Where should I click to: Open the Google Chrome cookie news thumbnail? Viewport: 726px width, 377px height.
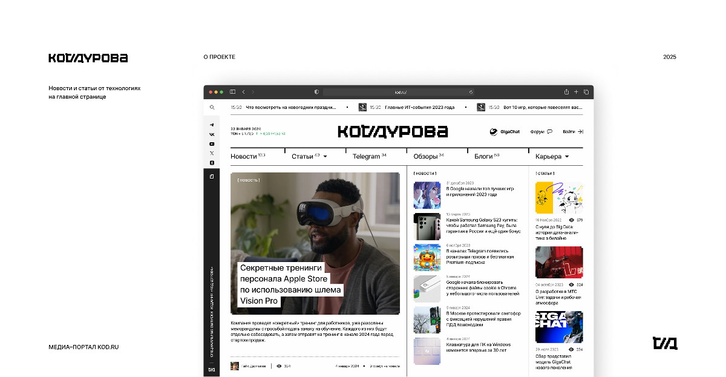[x=427, y=289]
